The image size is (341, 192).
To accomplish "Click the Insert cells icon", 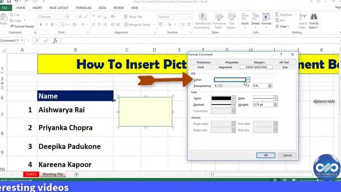I will [x=245, y=17].
